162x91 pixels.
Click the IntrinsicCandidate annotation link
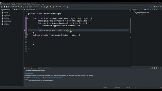coord(29,73)
